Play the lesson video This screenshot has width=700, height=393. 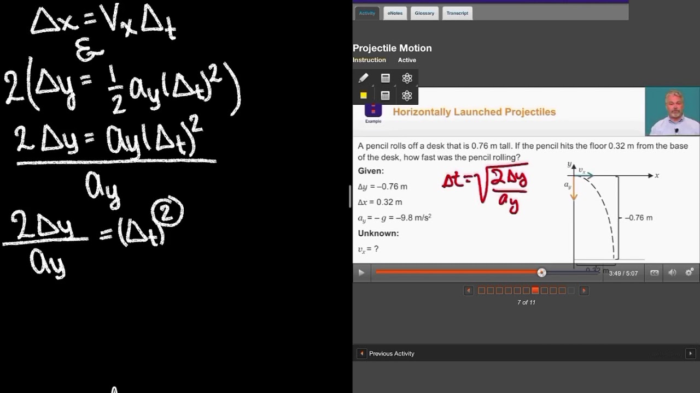[x=361, y=273]
